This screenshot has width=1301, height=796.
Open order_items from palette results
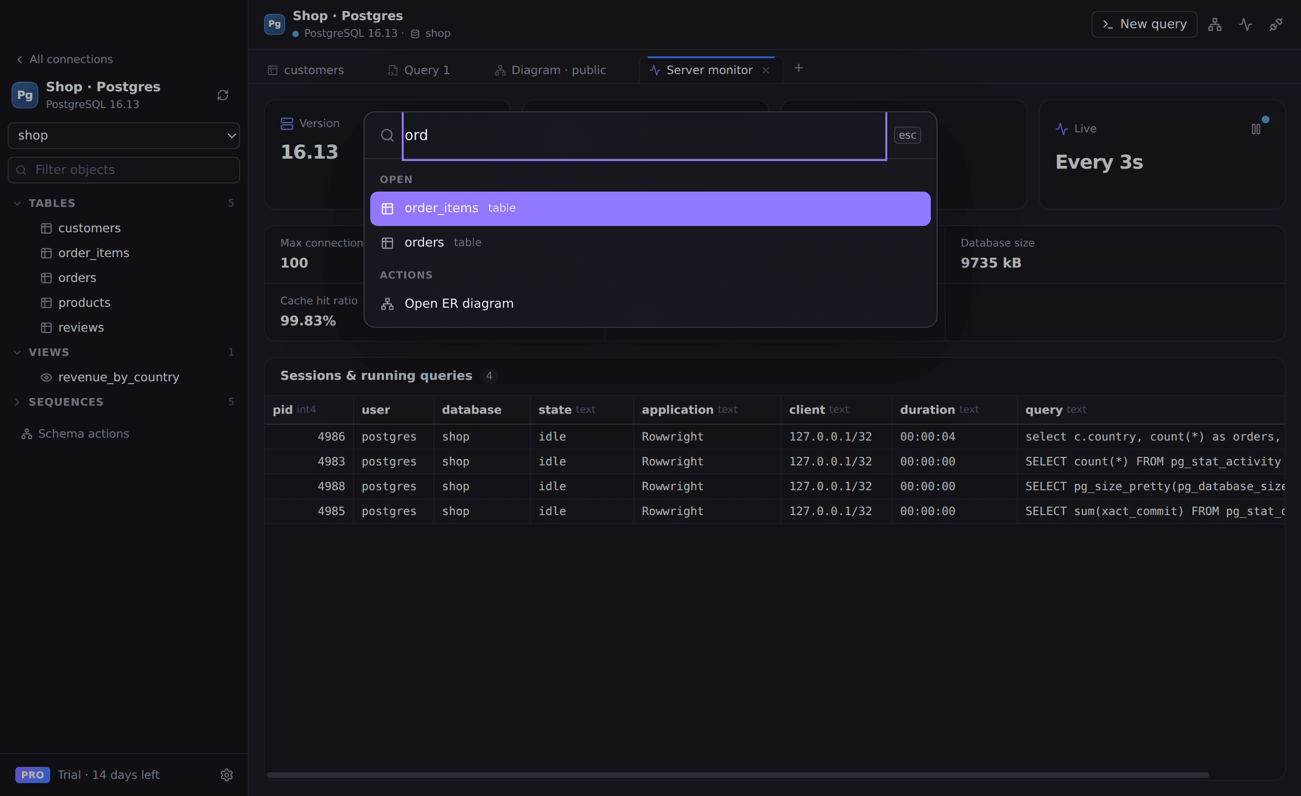[x=650, y=209]
